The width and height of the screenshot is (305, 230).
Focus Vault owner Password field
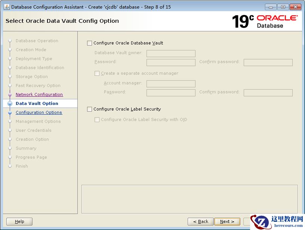(x=171, y=62)
